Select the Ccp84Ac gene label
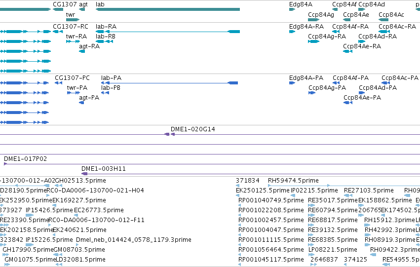 click(391, 15)
